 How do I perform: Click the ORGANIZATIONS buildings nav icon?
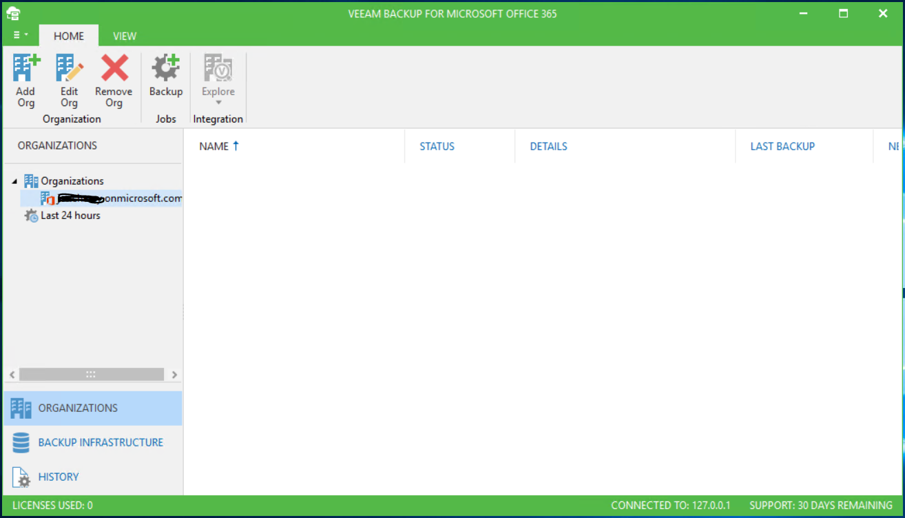click(21, 408)
